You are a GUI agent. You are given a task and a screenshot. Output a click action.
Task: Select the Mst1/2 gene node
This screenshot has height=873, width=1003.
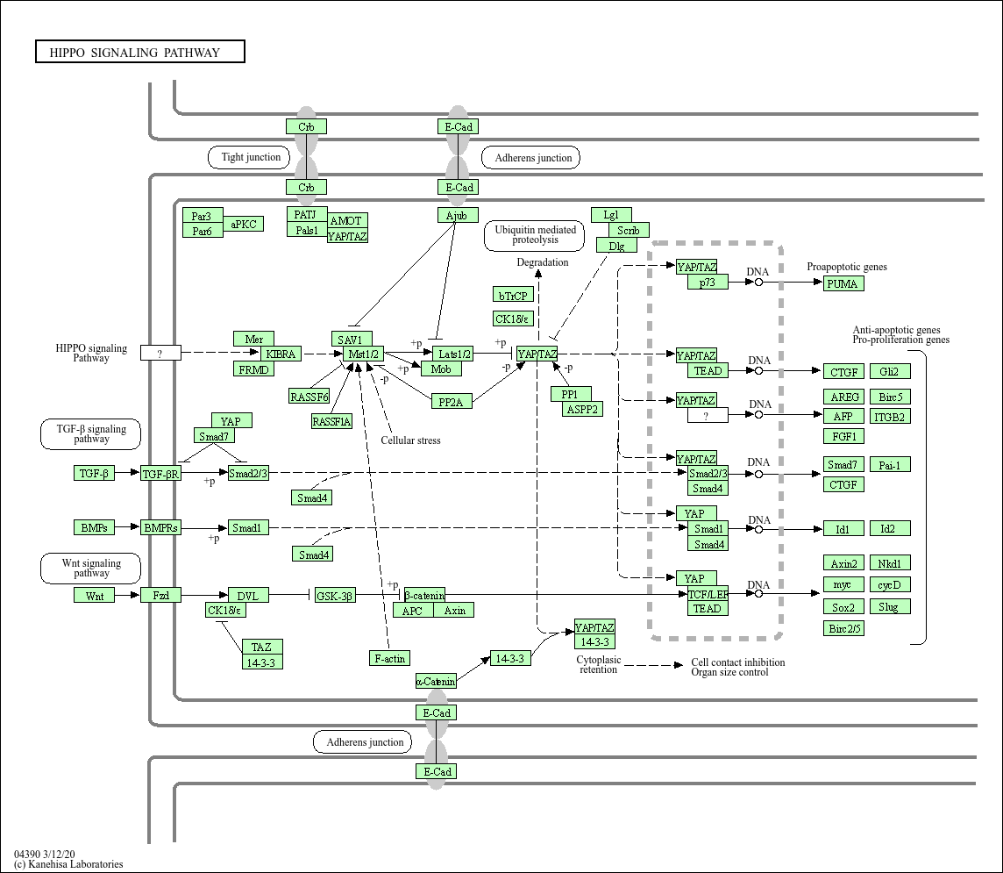click(364, 354)
